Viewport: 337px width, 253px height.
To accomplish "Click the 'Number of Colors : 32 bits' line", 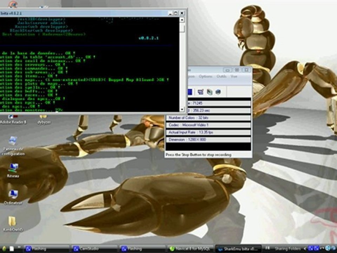I will [x=208, y=118].
